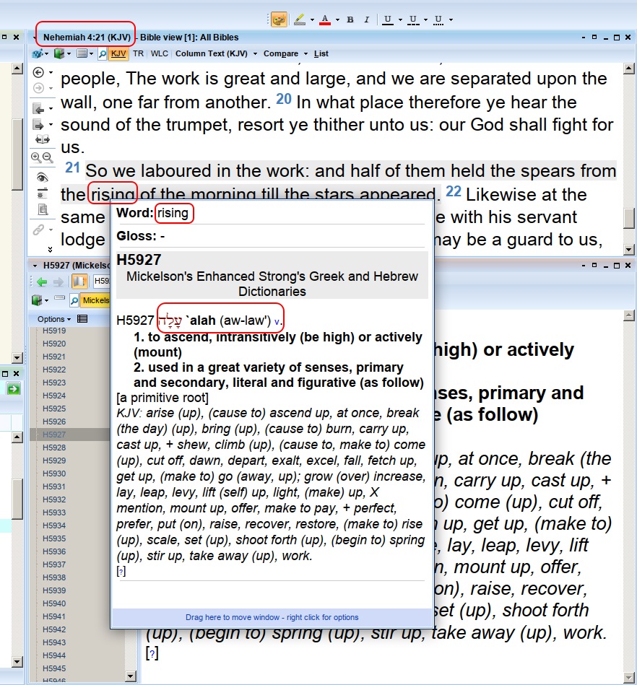Zoom out on the Bible text
The height and width of the screenshot is (685, 637).
pos(47,157)
